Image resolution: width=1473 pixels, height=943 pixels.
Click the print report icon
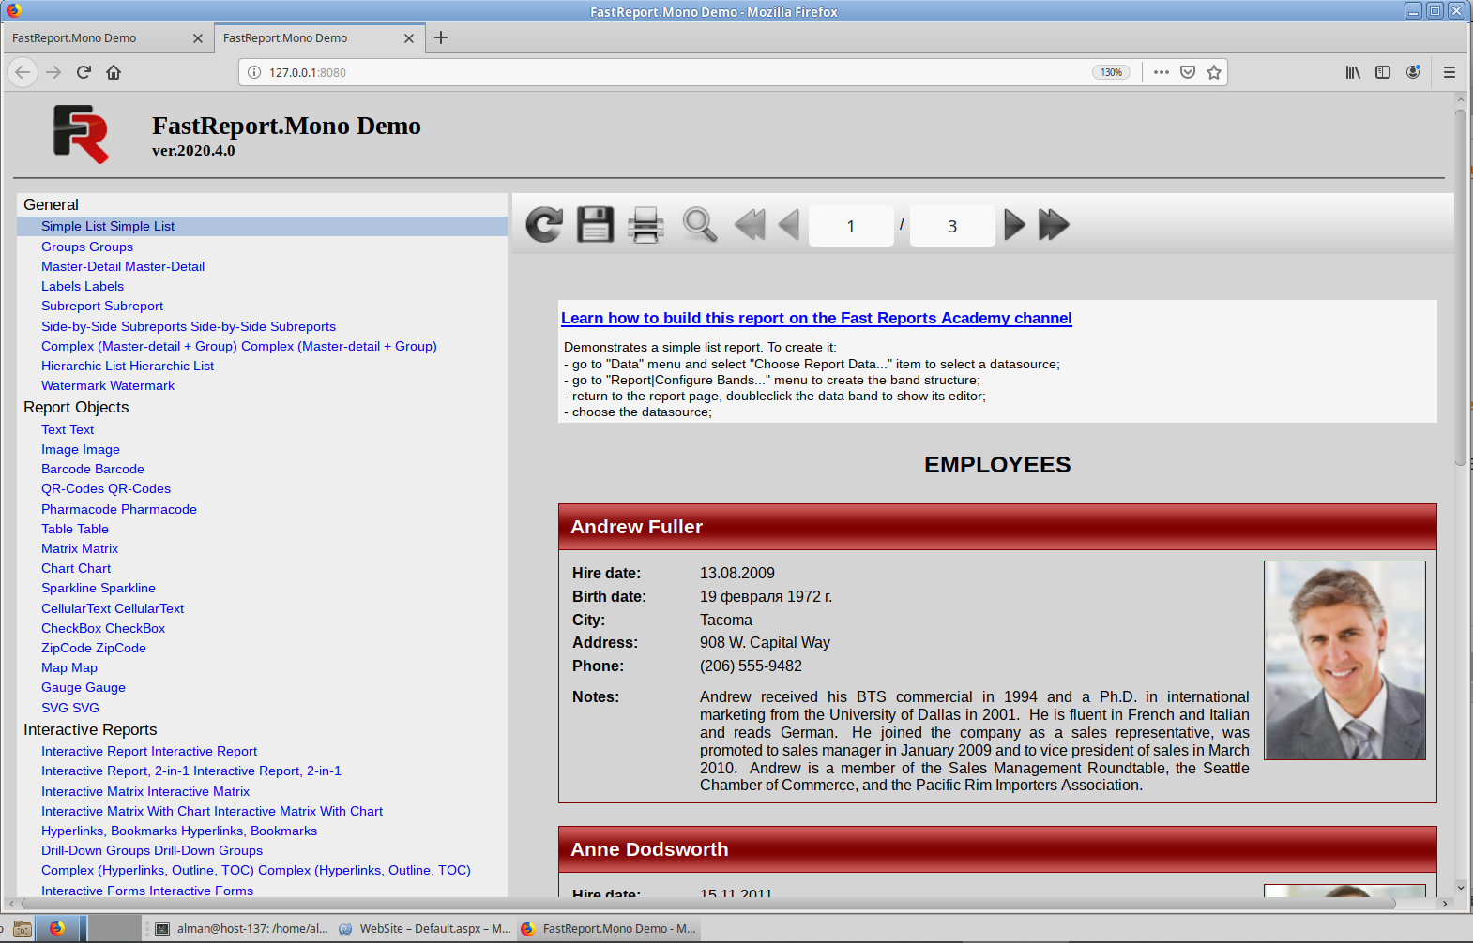645,225
